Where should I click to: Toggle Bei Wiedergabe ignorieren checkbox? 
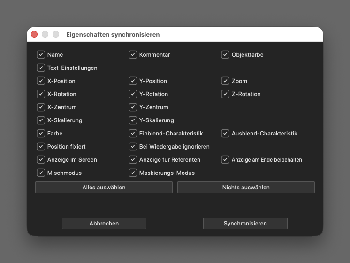133,147
